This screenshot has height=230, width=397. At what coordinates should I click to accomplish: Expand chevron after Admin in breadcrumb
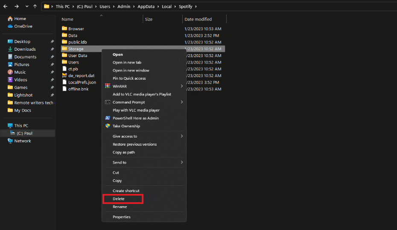tap(134, 6)
